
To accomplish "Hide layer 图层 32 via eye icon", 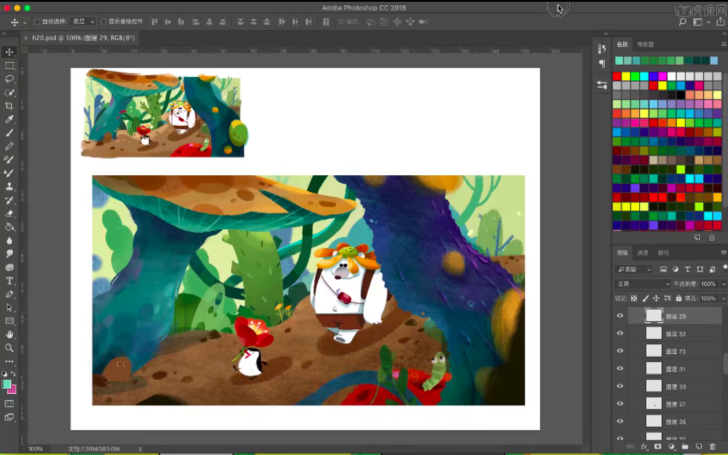I will pyautogui.click(x=620, y=333).
